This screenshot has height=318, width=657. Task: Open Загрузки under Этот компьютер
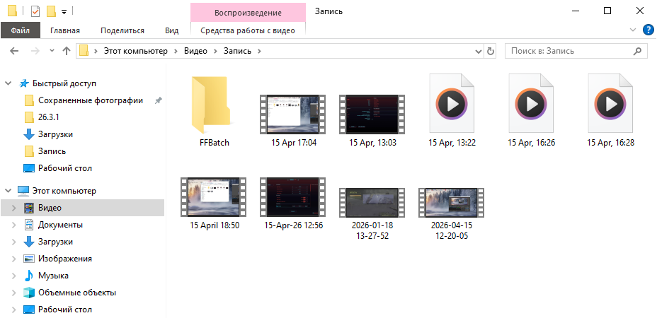coord(55,242)
